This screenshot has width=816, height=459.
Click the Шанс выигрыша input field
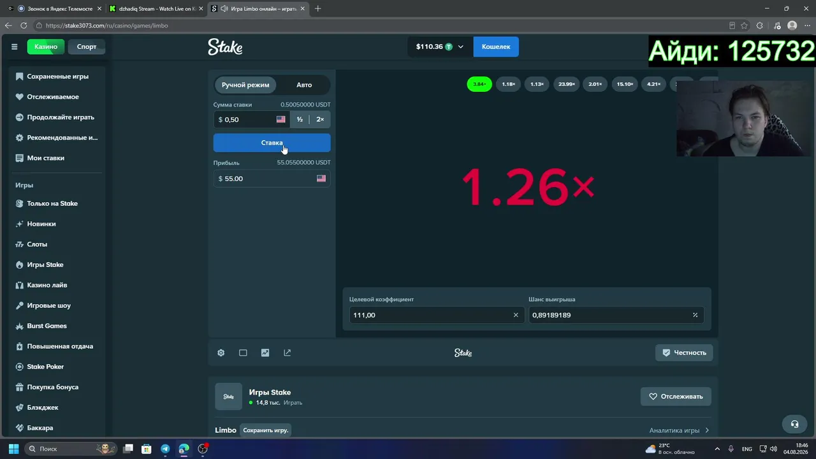[x=616, y=315]
